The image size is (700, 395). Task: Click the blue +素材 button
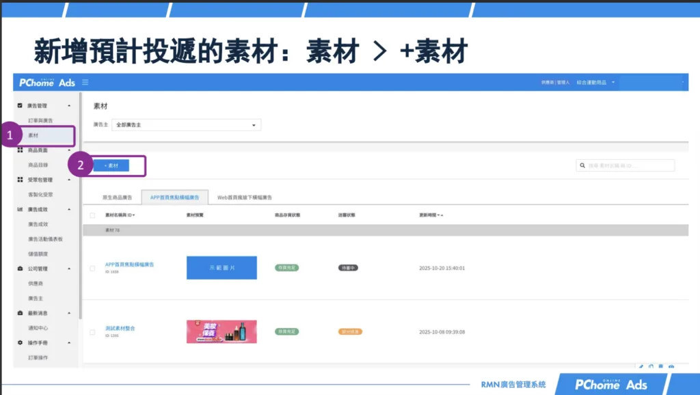(x=111, y=165)
